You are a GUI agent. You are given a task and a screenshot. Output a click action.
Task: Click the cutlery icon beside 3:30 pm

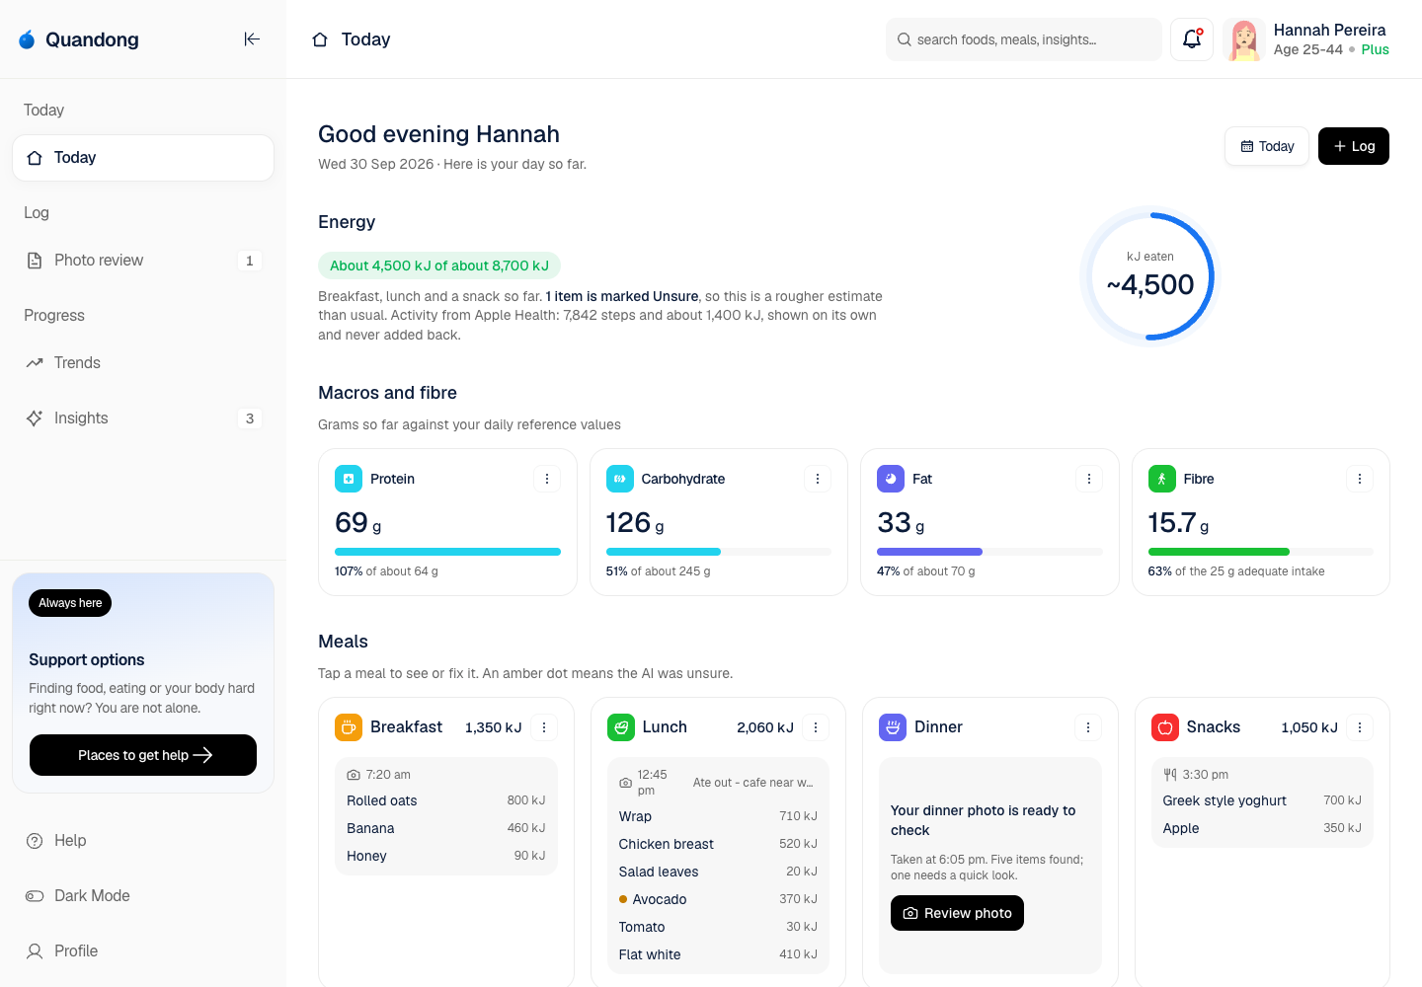point(1170,775)
